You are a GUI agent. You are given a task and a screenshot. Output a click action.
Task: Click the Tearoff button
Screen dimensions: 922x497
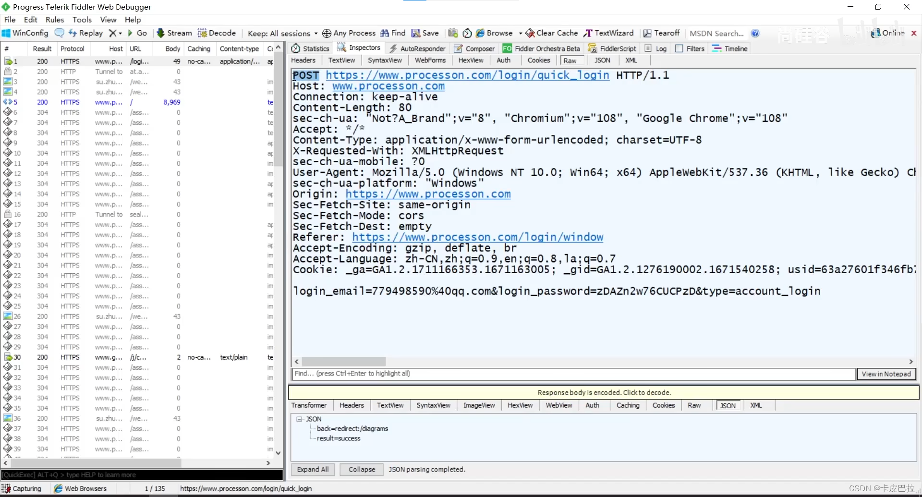(661, 33)
